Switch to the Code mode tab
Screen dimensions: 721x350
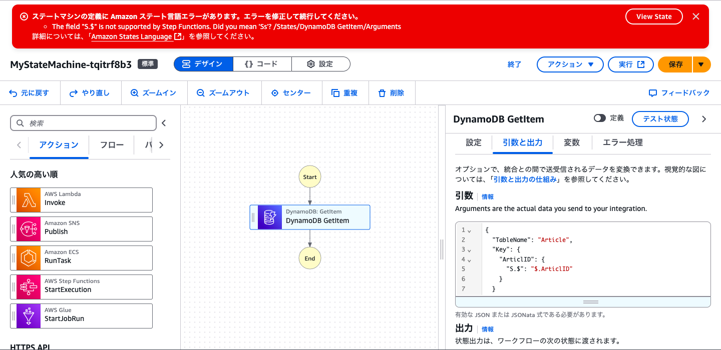coord(262,64)
